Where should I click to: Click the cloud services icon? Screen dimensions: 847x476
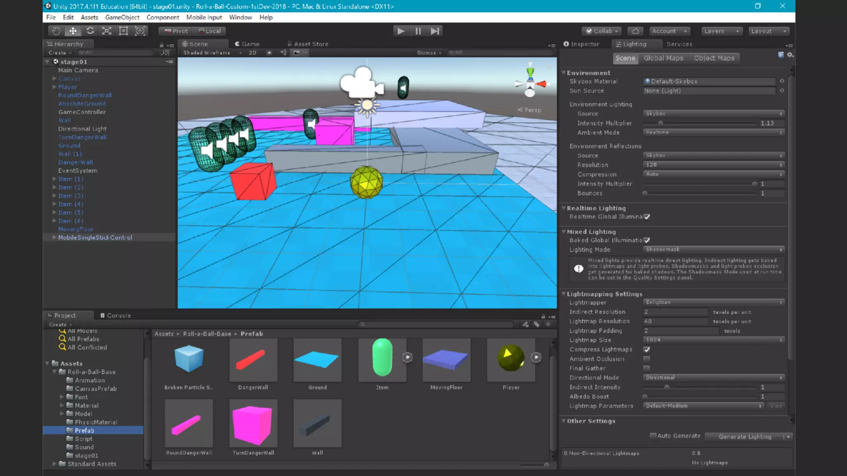tap(635, 31)
